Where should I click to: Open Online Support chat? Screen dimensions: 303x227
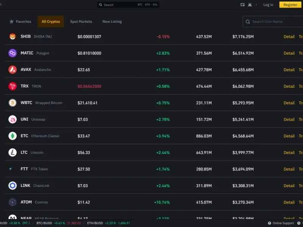pyautogui.click(x=281, y=223)
